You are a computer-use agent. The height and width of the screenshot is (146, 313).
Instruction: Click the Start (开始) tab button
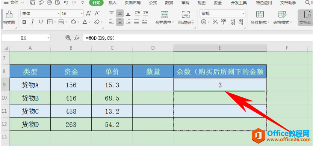[x=96, y=3]
